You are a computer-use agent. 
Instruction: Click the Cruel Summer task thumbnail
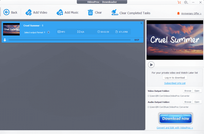[11, 29]
